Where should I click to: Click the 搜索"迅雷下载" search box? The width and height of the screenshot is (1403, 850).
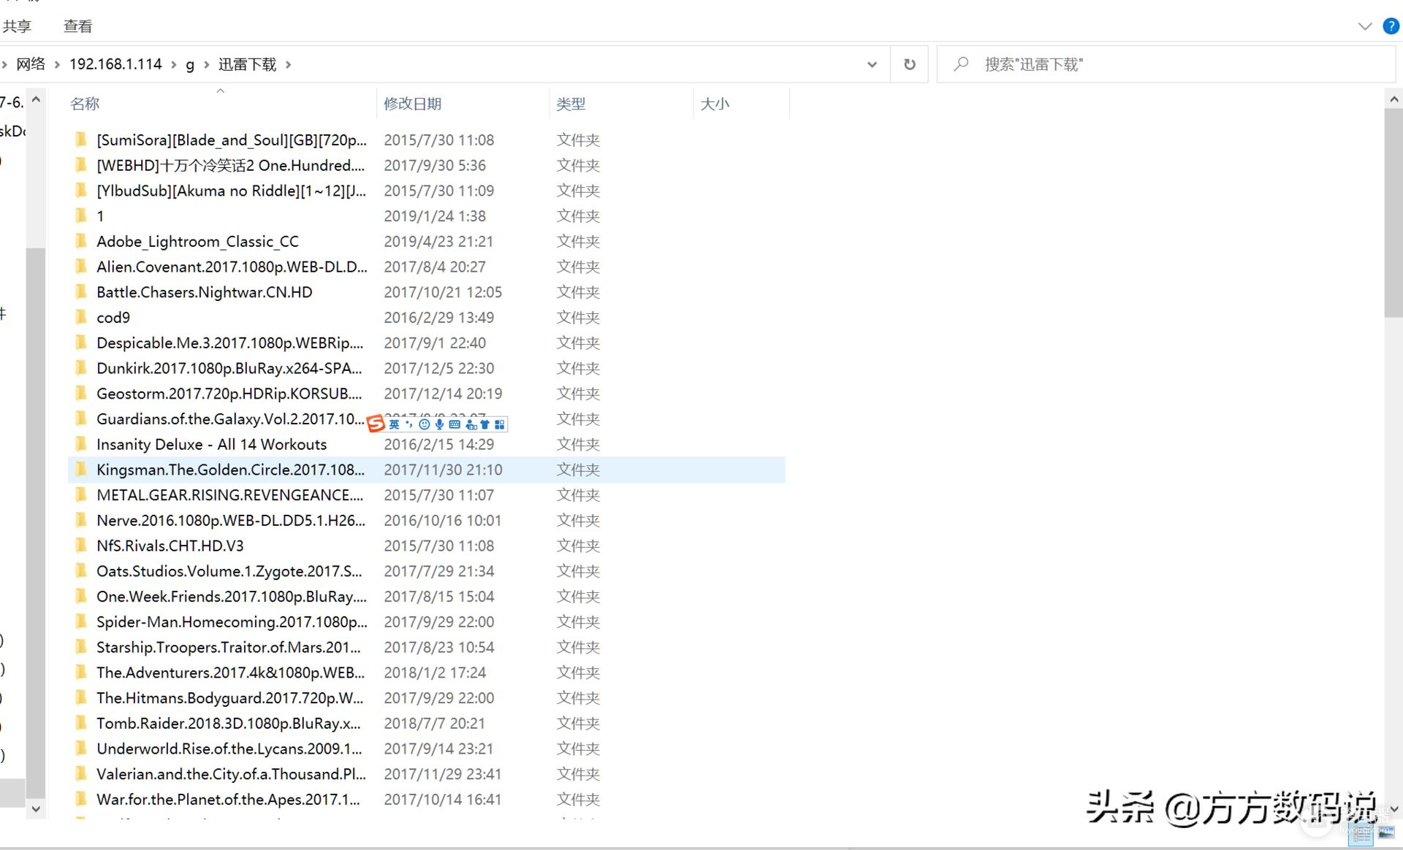click(1166, 64)
